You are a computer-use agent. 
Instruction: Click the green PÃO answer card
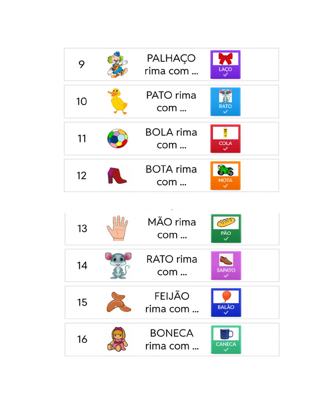click(x=226, y=228)
